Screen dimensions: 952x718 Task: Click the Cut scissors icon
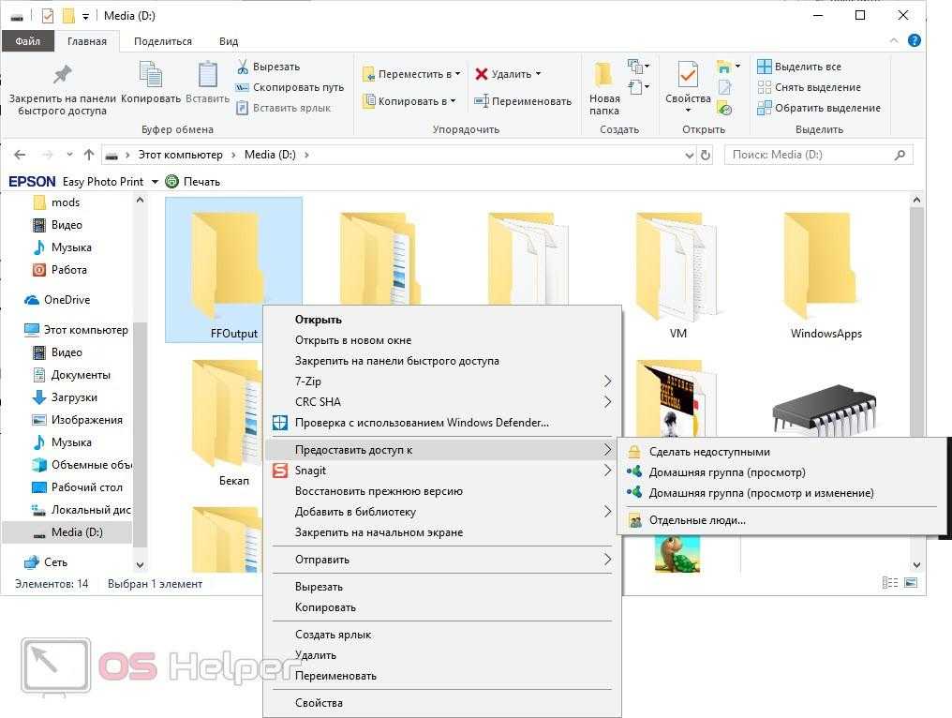coord(242,67)
